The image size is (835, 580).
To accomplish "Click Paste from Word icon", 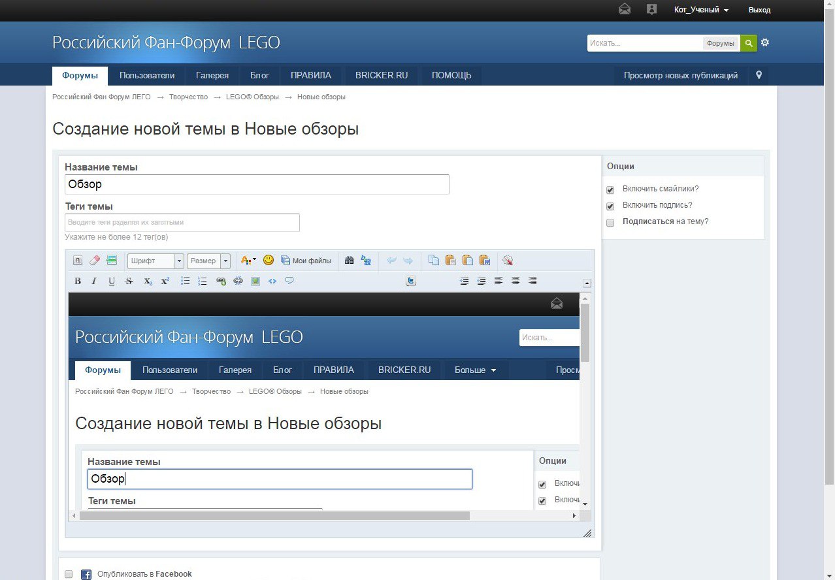I will point(485,260).
